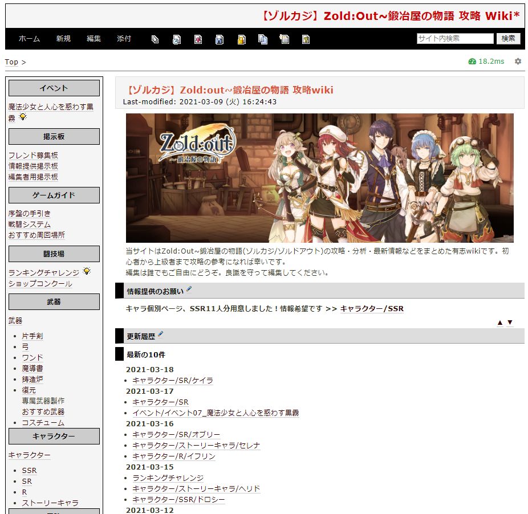Click the question mark help icon
This screenshot has height=514, width=528.
[x=306, y=39]
